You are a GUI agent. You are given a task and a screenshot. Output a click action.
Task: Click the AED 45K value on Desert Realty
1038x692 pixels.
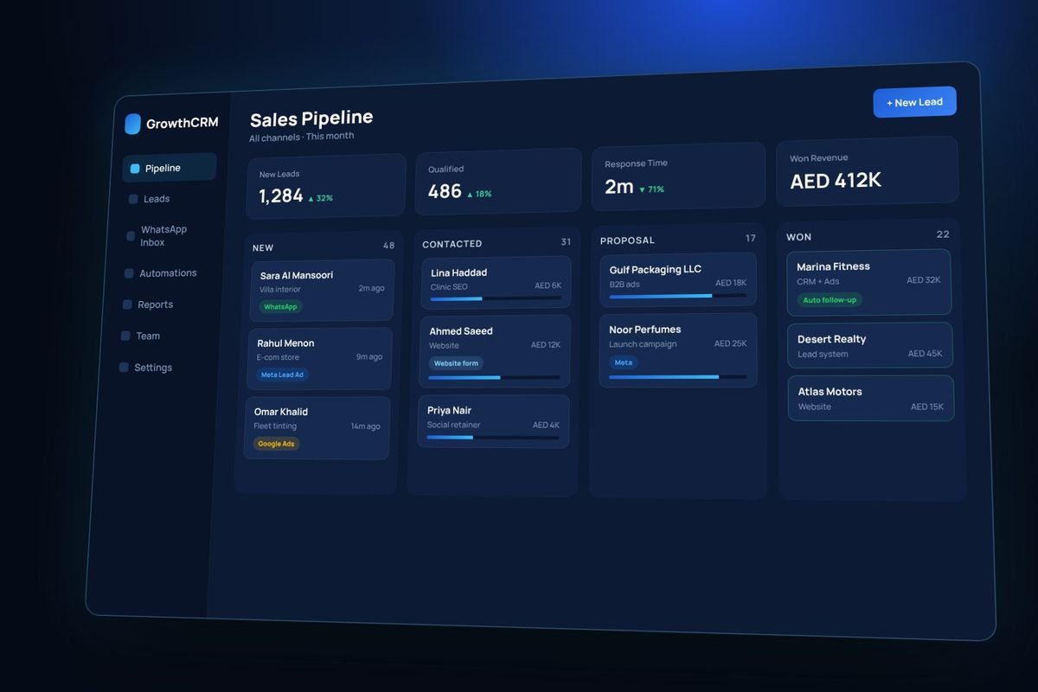(925, 354)
